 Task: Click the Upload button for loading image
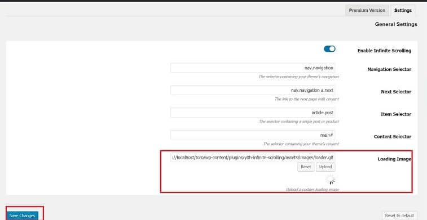(325, 167)
